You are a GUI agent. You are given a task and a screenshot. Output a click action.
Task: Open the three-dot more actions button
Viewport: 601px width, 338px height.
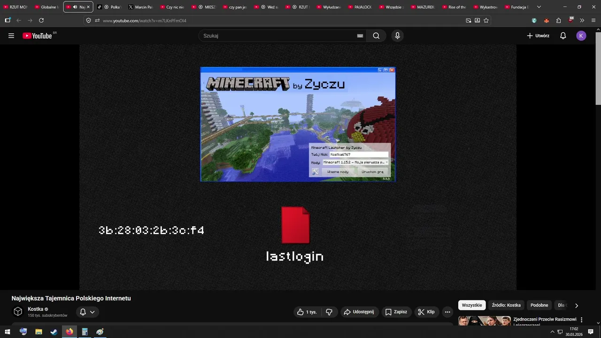tap(447, 312)
